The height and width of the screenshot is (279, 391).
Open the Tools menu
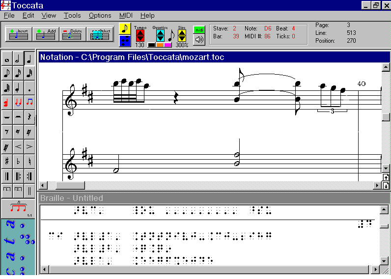72,15
